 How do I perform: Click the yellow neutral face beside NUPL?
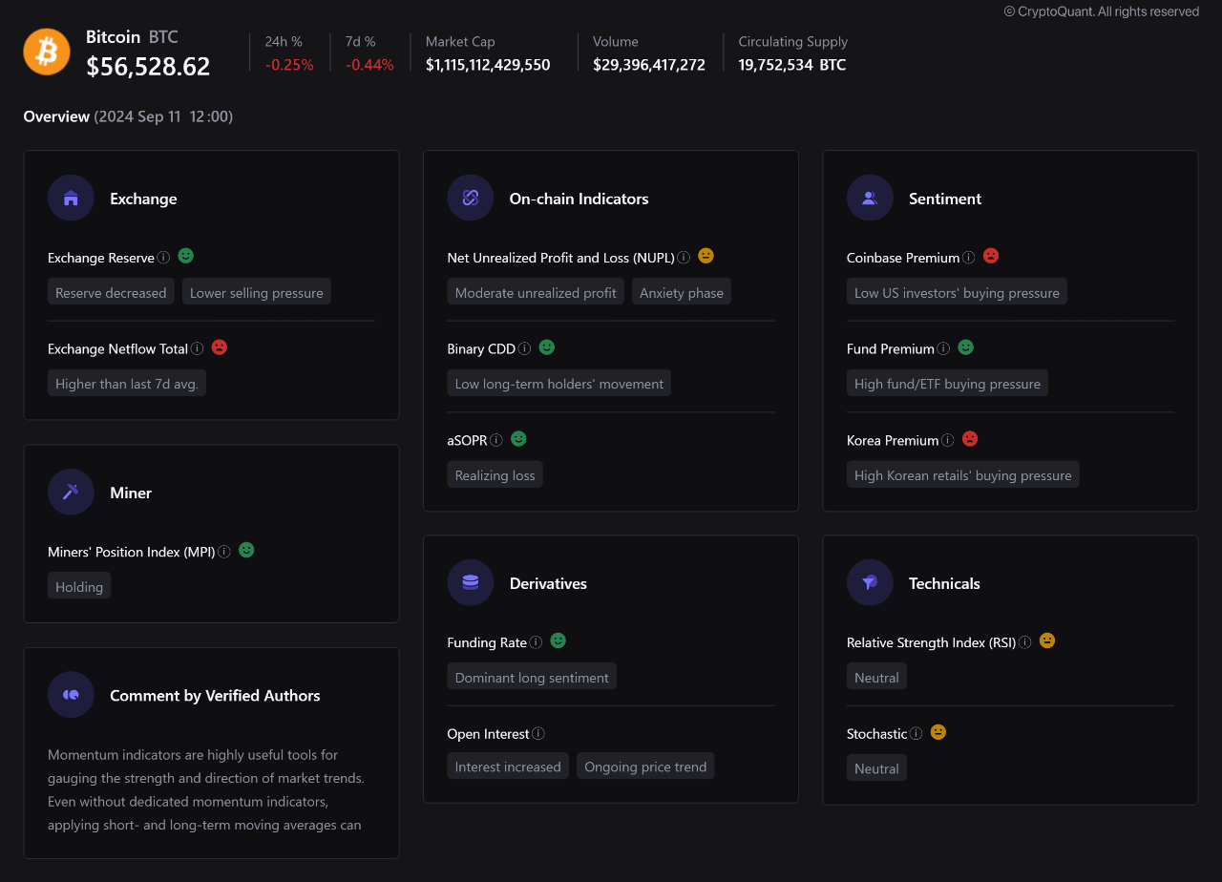[x=706, y=256]
